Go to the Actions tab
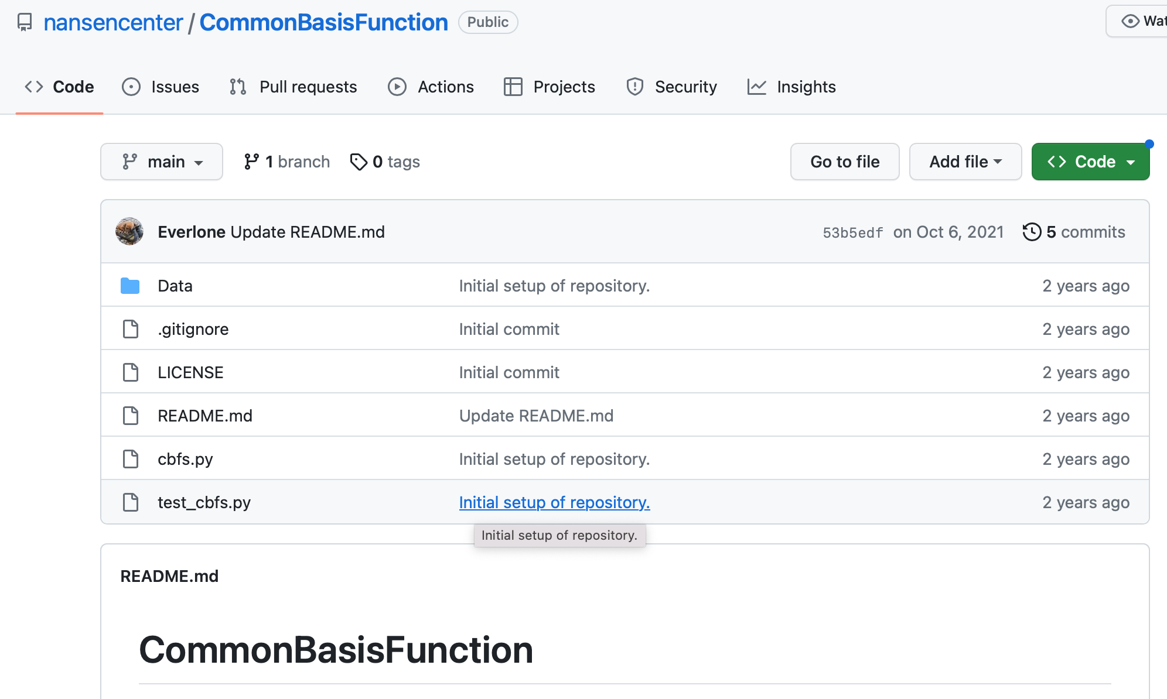The image size is (1167, 699). pos(431,87)
